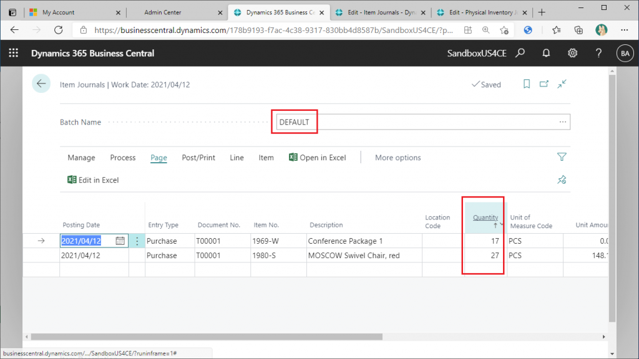The image size is (639, 359).
Task: Open the Process menu
Action: [123, 158]
